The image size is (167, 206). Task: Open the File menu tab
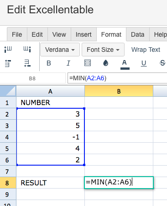(x=17, y=34)
